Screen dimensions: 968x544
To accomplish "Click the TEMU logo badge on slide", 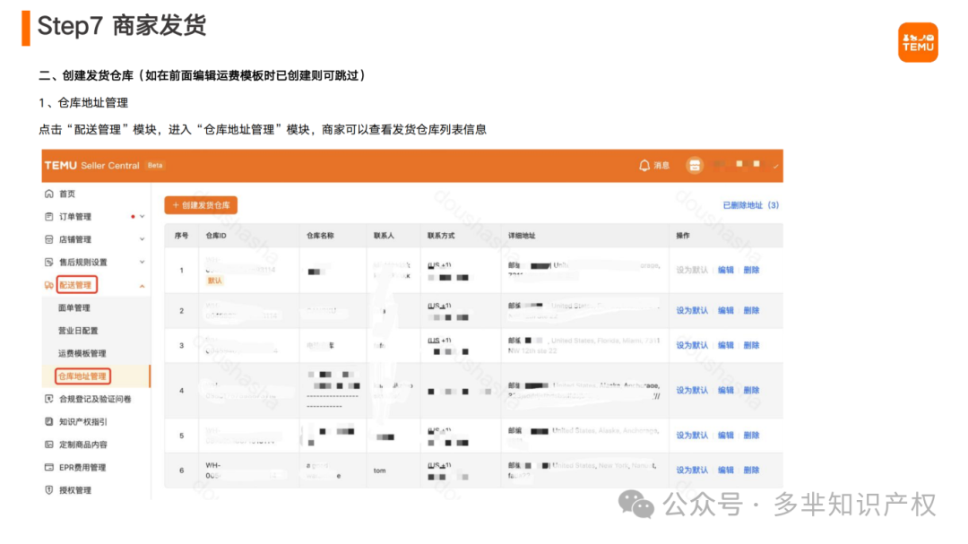I will tap(918, 43).
